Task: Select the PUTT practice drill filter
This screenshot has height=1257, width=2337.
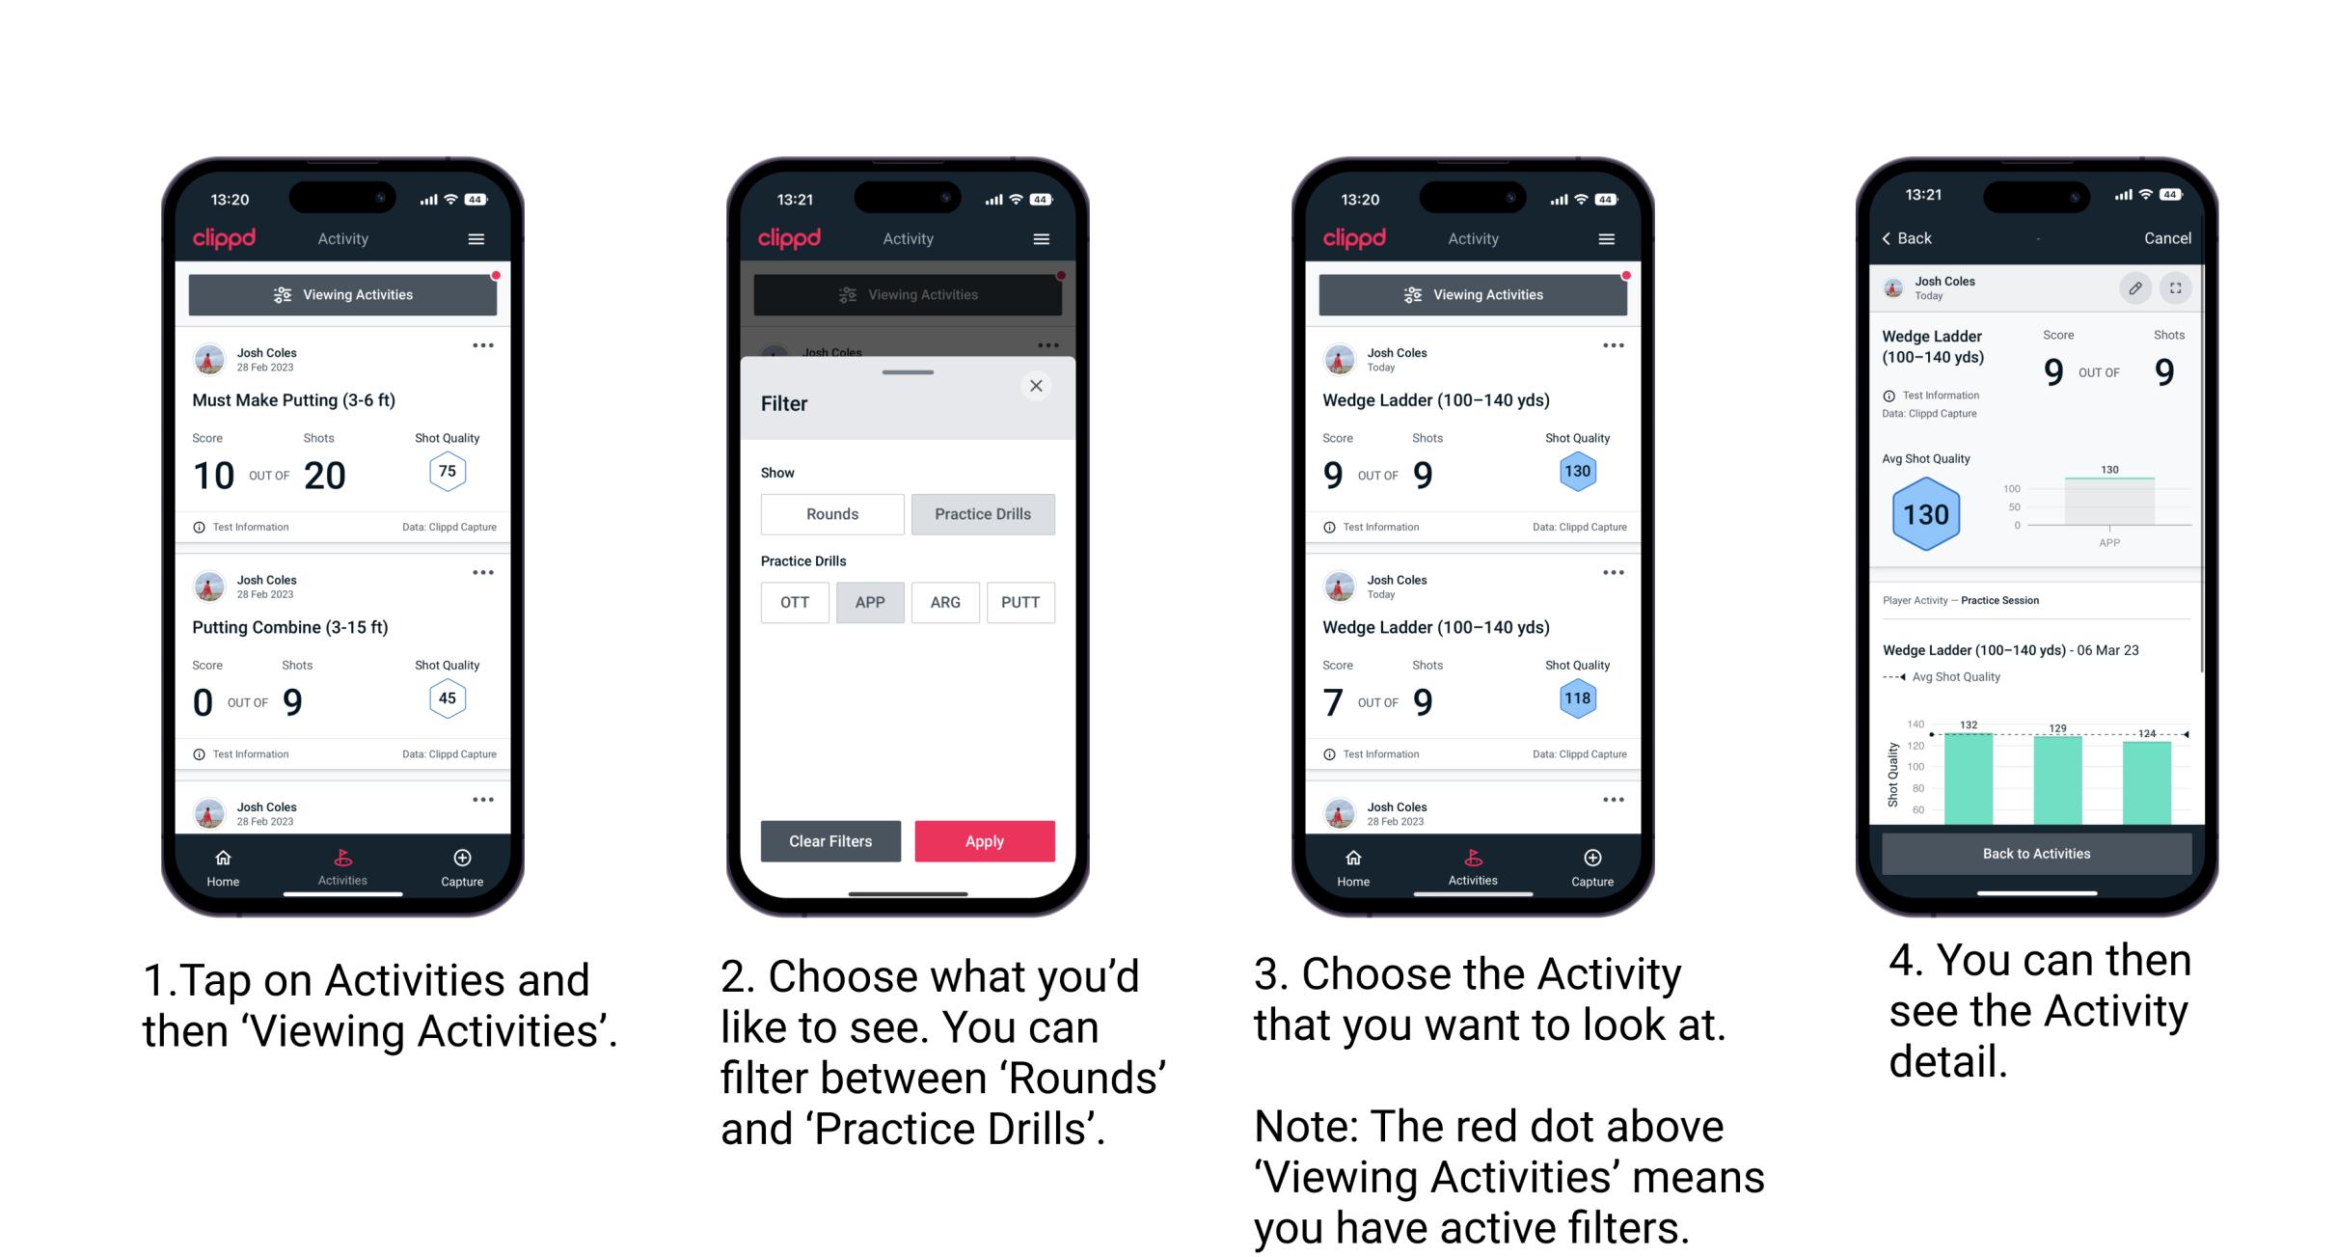Action: pyautogui.click(x=1021, y=602)
